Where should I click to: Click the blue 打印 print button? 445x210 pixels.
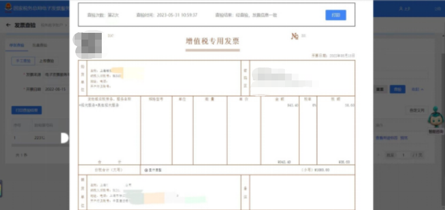click(336, 15)
